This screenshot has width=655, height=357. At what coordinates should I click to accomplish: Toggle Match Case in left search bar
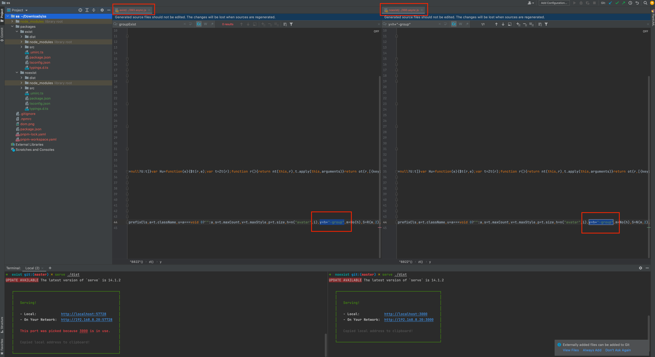199,24
